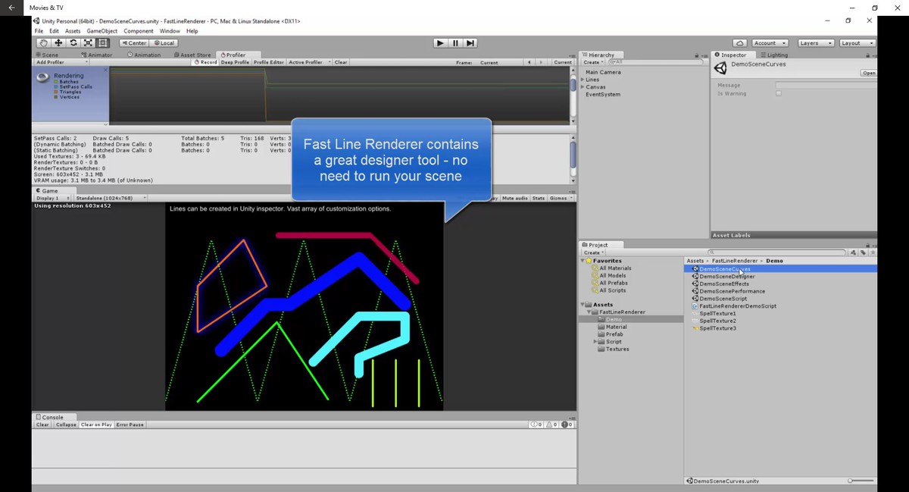Toggle Mute audio in Game view
This screenshot has height=492, width=909.
[514, 198]
